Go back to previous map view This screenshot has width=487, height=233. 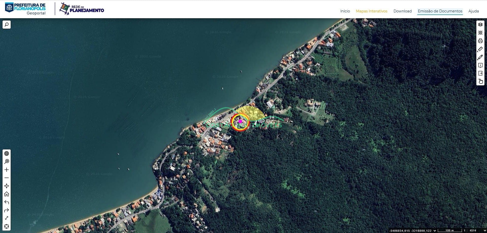[7, 202]
